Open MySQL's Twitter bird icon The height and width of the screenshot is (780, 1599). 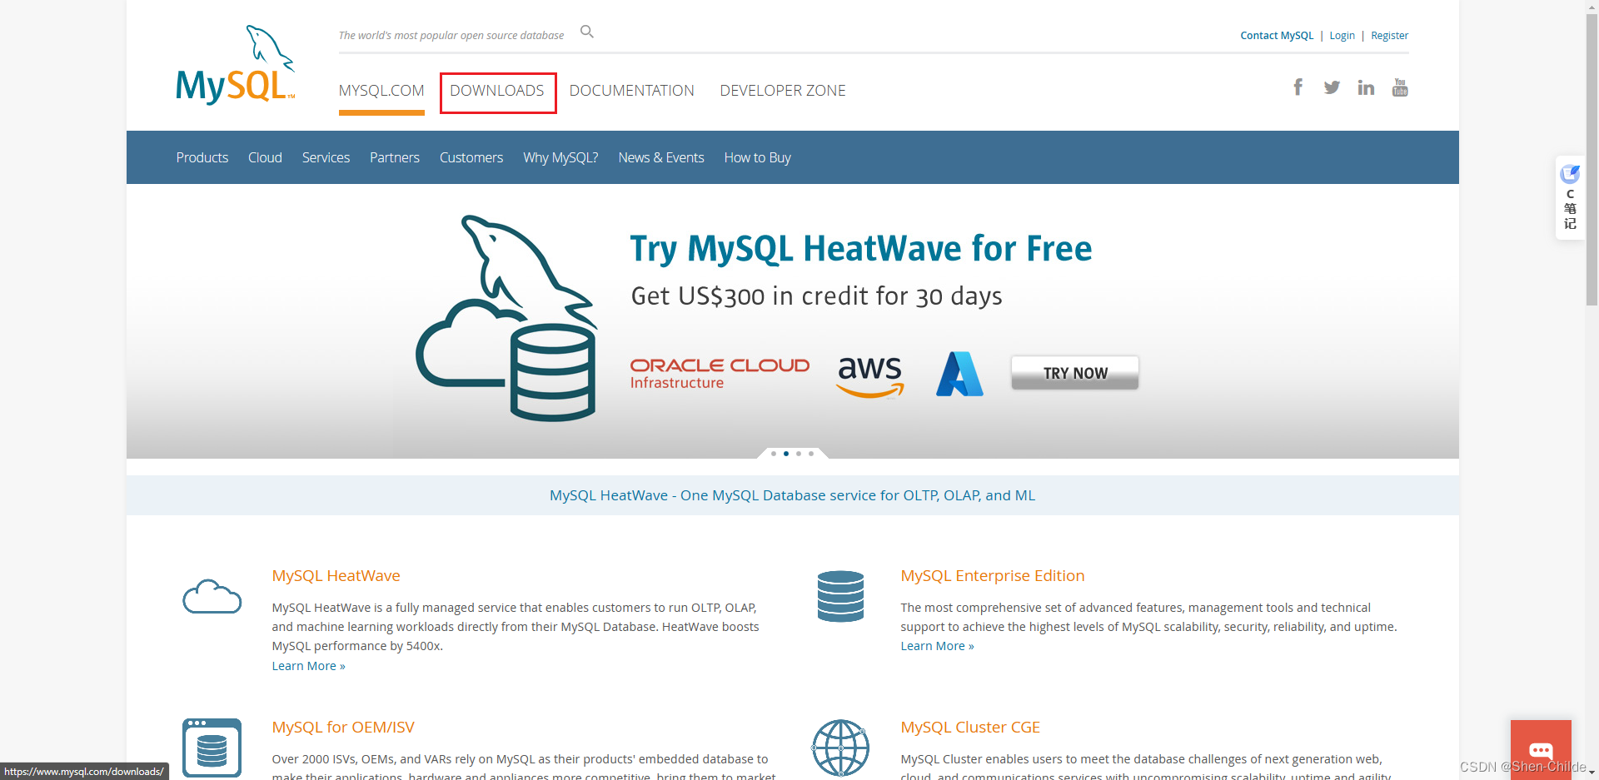click(1332, 87)
